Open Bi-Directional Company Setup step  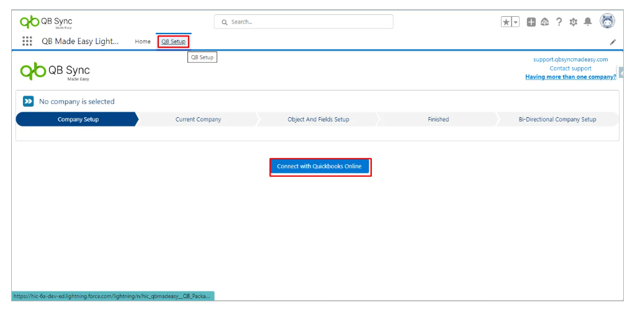click(557, 120)
